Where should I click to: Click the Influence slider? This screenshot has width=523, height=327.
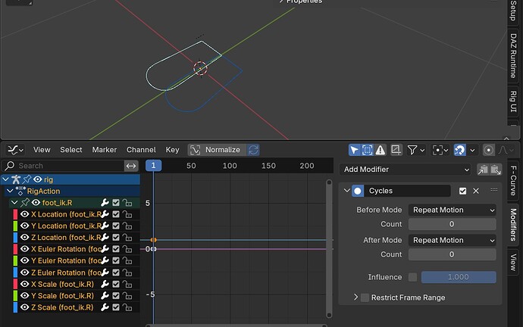459,277
